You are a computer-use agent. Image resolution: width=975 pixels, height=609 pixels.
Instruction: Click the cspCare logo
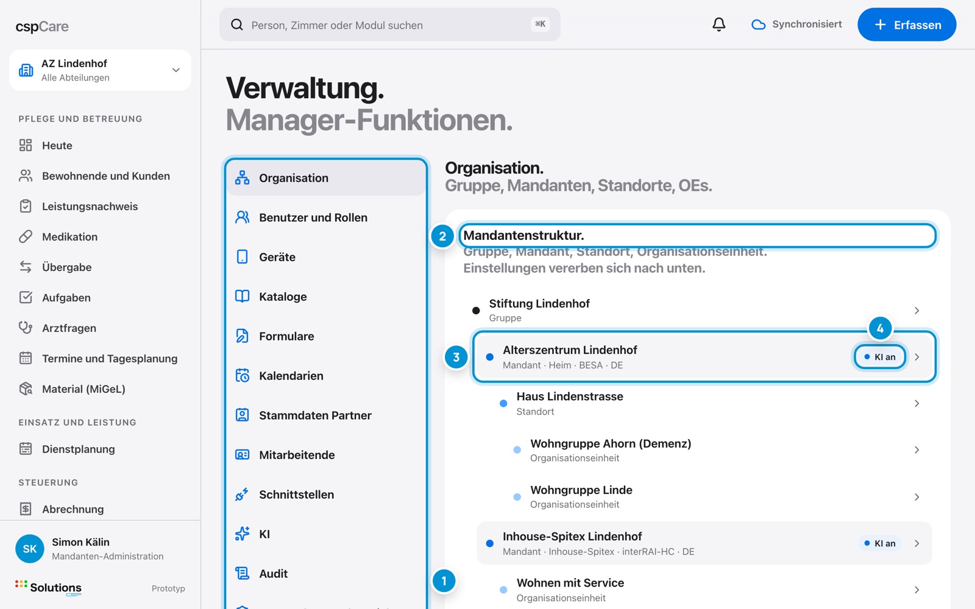click(42, 26)
